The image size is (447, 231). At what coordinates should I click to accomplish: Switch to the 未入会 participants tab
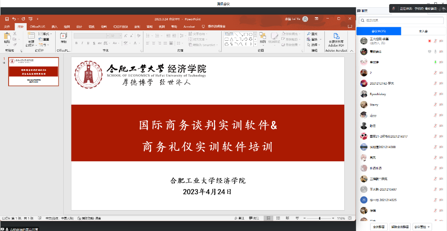coord(423,31)
